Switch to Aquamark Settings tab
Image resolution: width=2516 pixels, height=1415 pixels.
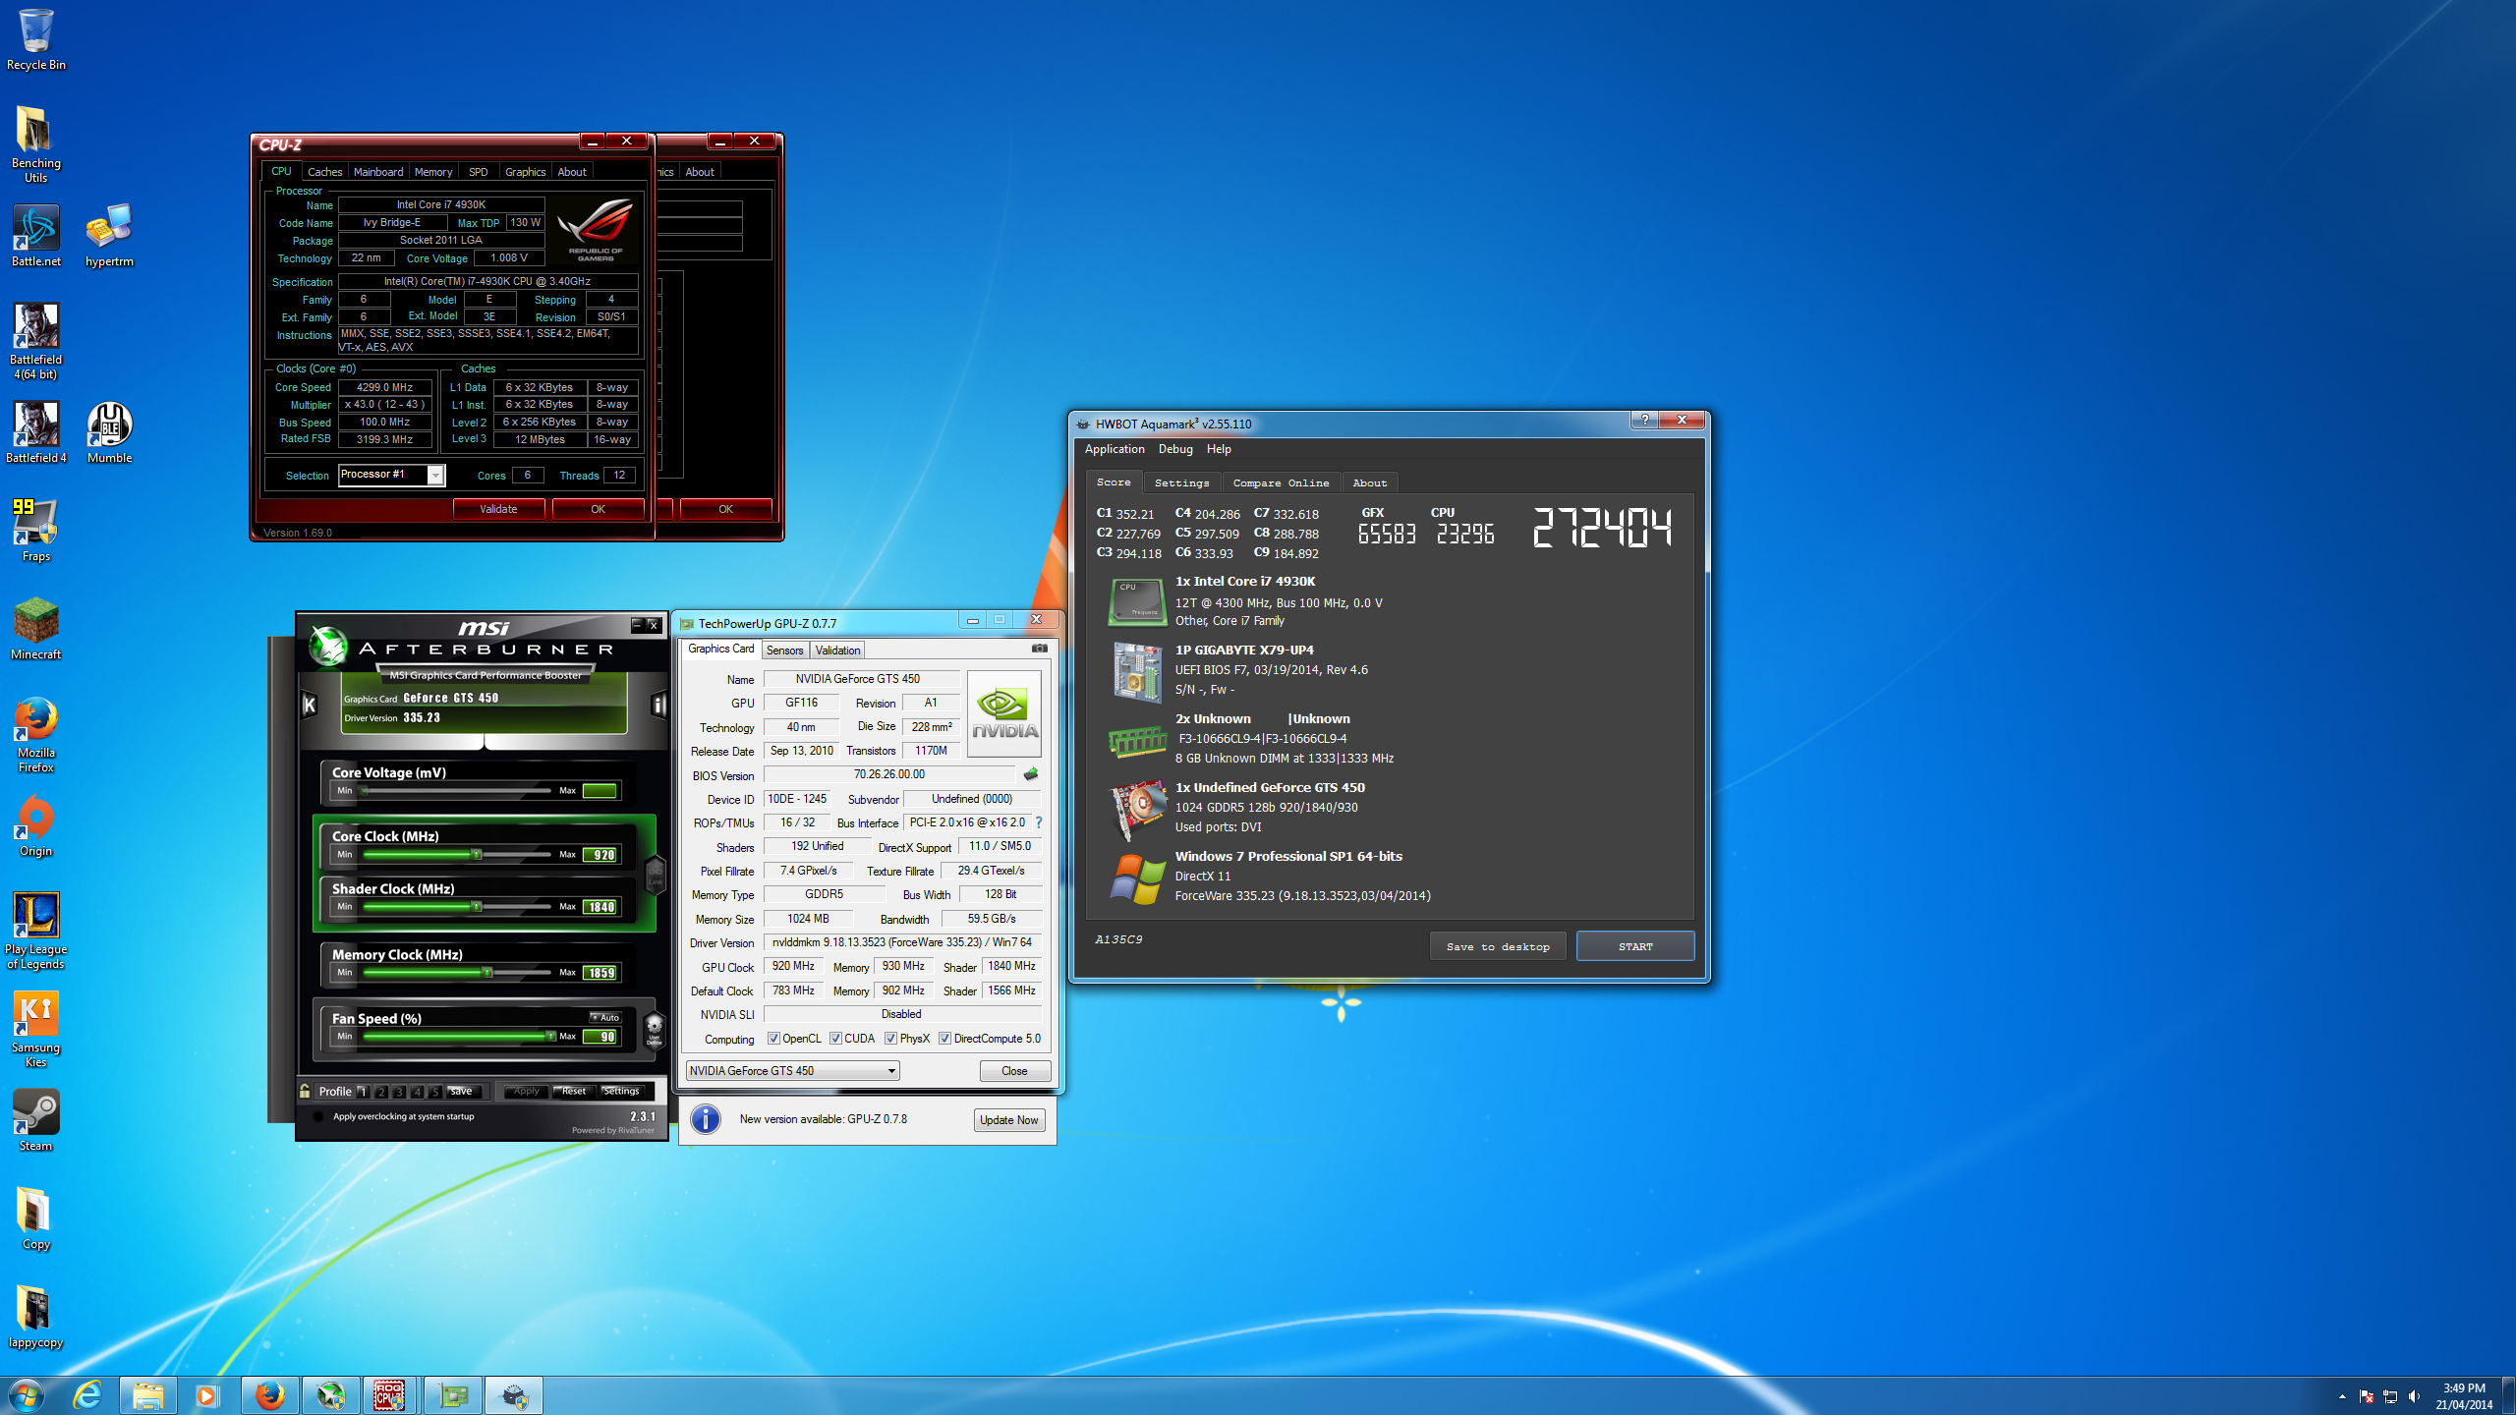1181,482
